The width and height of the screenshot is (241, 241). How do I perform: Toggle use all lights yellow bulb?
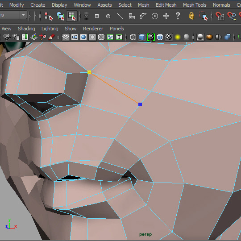click(x=178, y=37)
